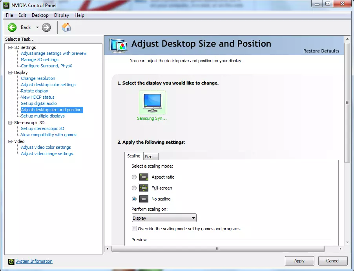Click the Back text button
Viewport: 354px width, 271px height.
pyautogui.click(x=26, y=27)
